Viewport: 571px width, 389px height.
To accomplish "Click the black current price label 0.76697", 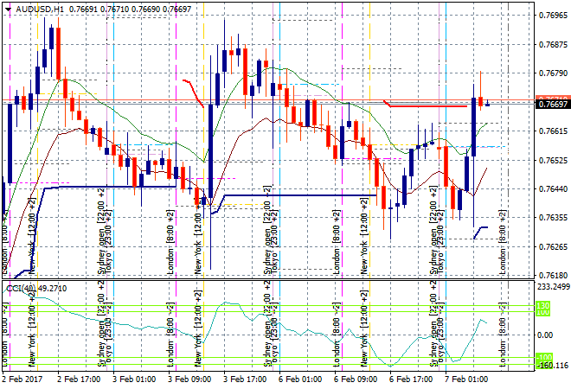I will [552, 105].
